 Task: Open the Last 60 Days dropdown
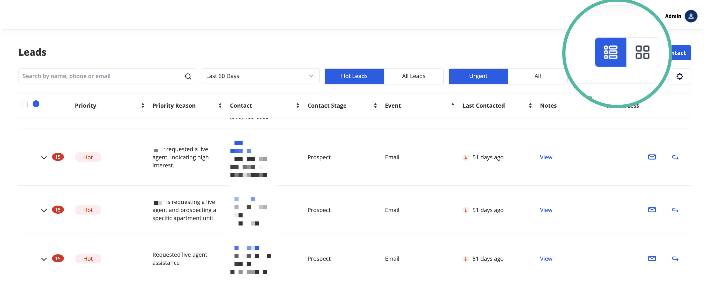(260, 76)
